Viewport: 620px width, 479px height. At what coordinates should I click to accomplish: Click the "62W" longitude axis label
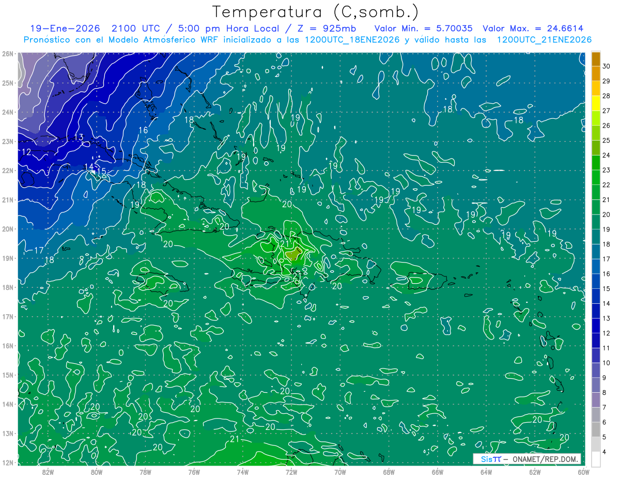(x=535, y=472)
